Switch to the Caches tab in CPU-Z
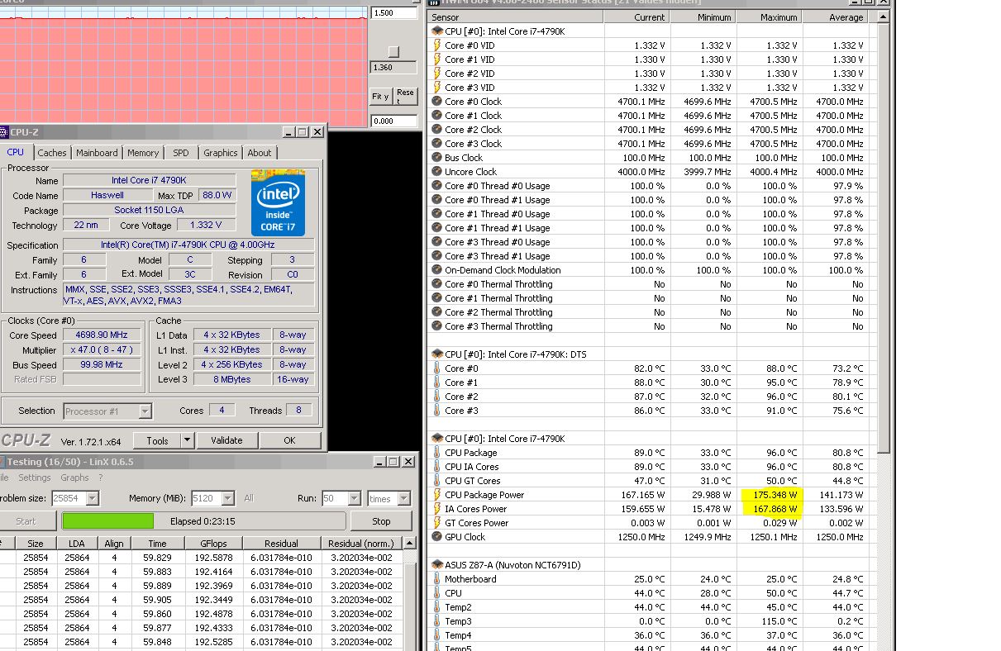Image resolution: width=1001 pixels, height=651 pixels. pyautogui.click(x=52, y=153)
